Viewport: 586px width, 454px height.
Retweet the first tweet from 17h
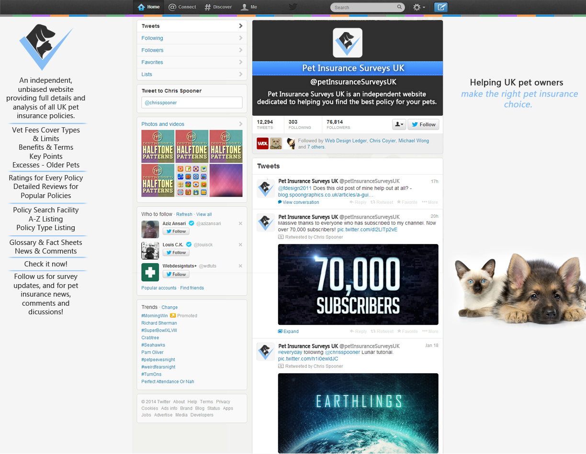(382, 202)
